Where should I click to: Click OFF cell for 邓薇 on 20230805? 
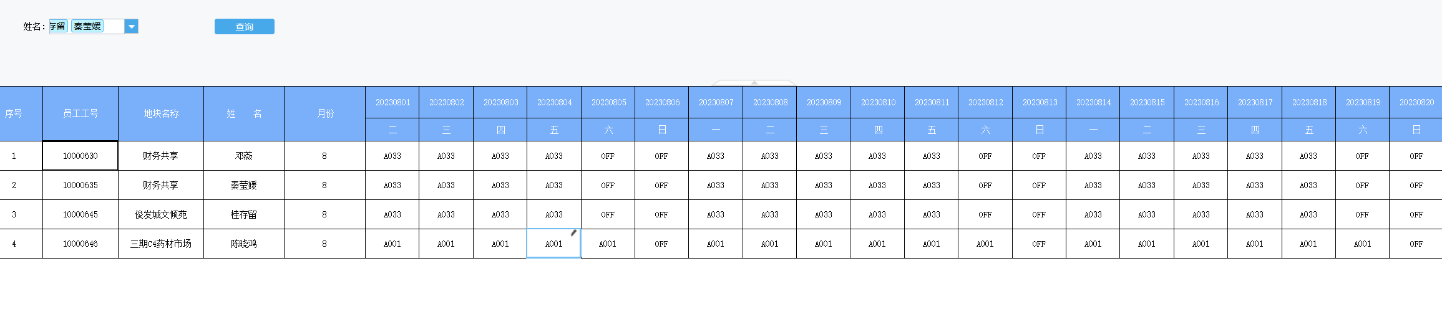pos(608,156)
